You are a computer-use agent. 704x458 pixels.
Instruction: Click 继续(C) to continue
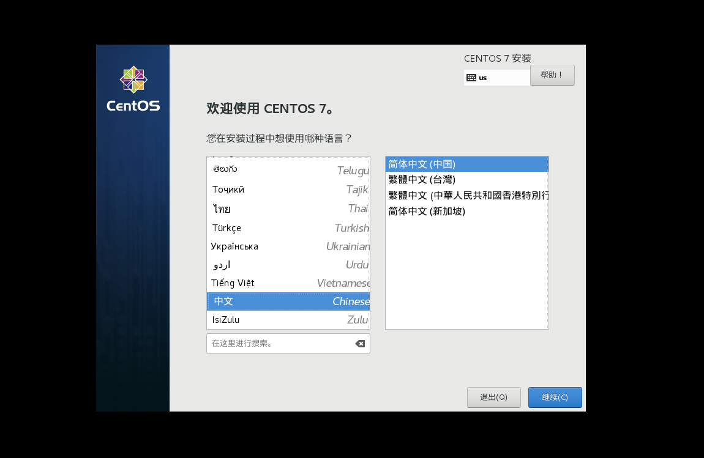pos(555,397)
